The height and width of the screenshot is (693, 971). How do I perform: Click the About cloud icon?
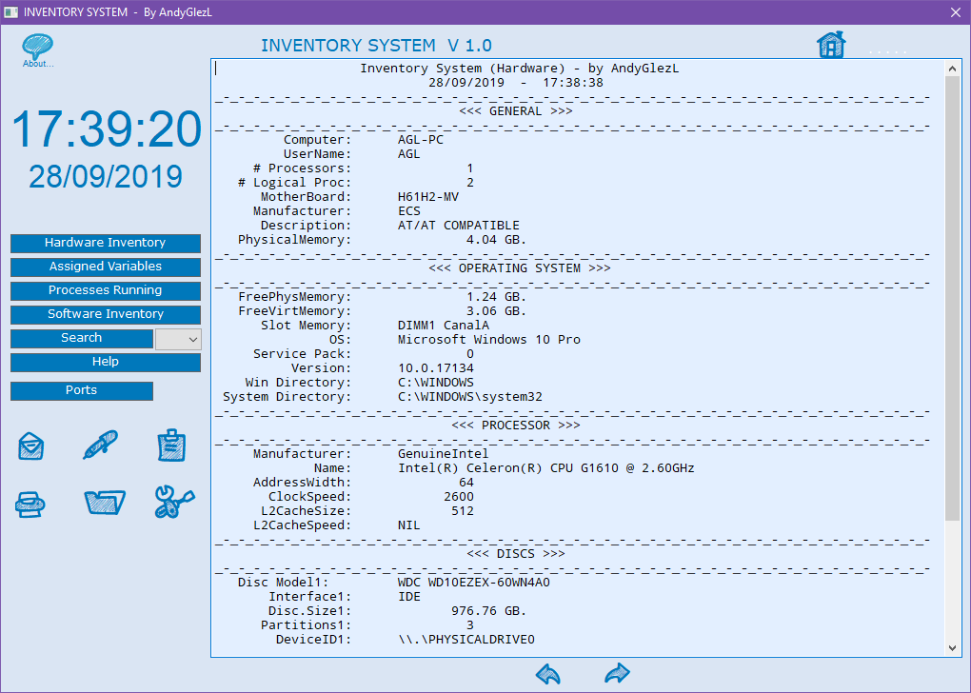click(x=37, y=44)
